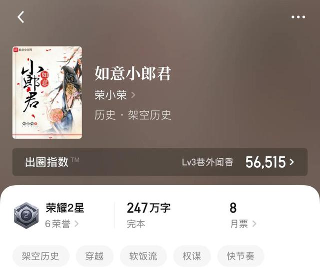Open the 历史 · 架空历史 category link
Viewport: 320px width, 274px height.
(x=132, y=115)
